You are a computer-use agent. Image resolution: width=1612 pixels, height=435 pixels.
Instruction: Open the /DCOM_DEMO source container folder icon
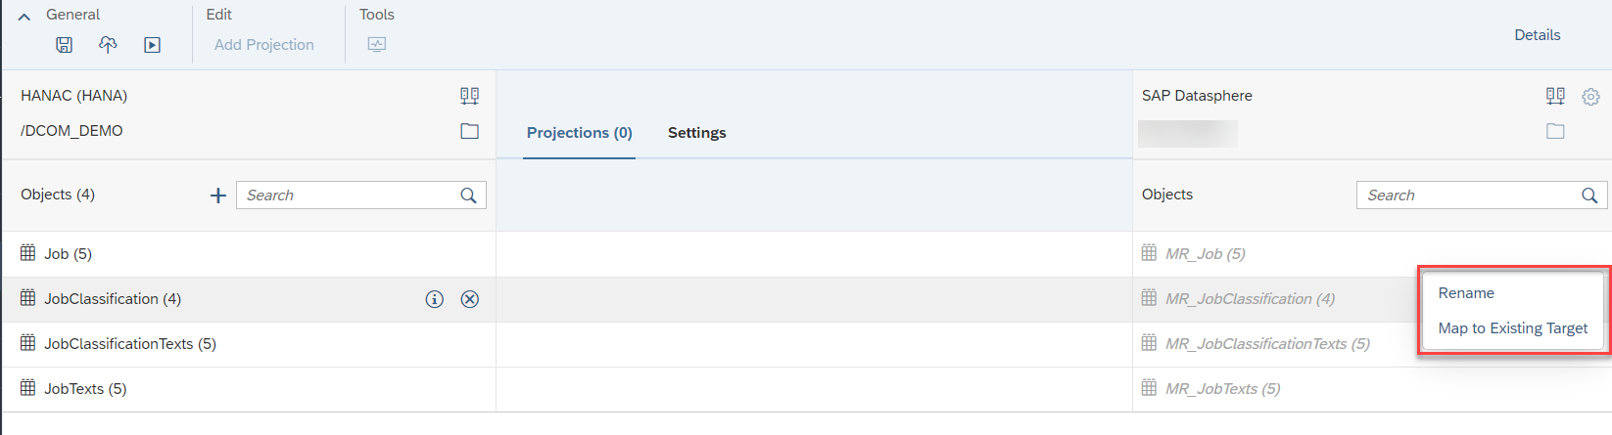pos(470,131)
